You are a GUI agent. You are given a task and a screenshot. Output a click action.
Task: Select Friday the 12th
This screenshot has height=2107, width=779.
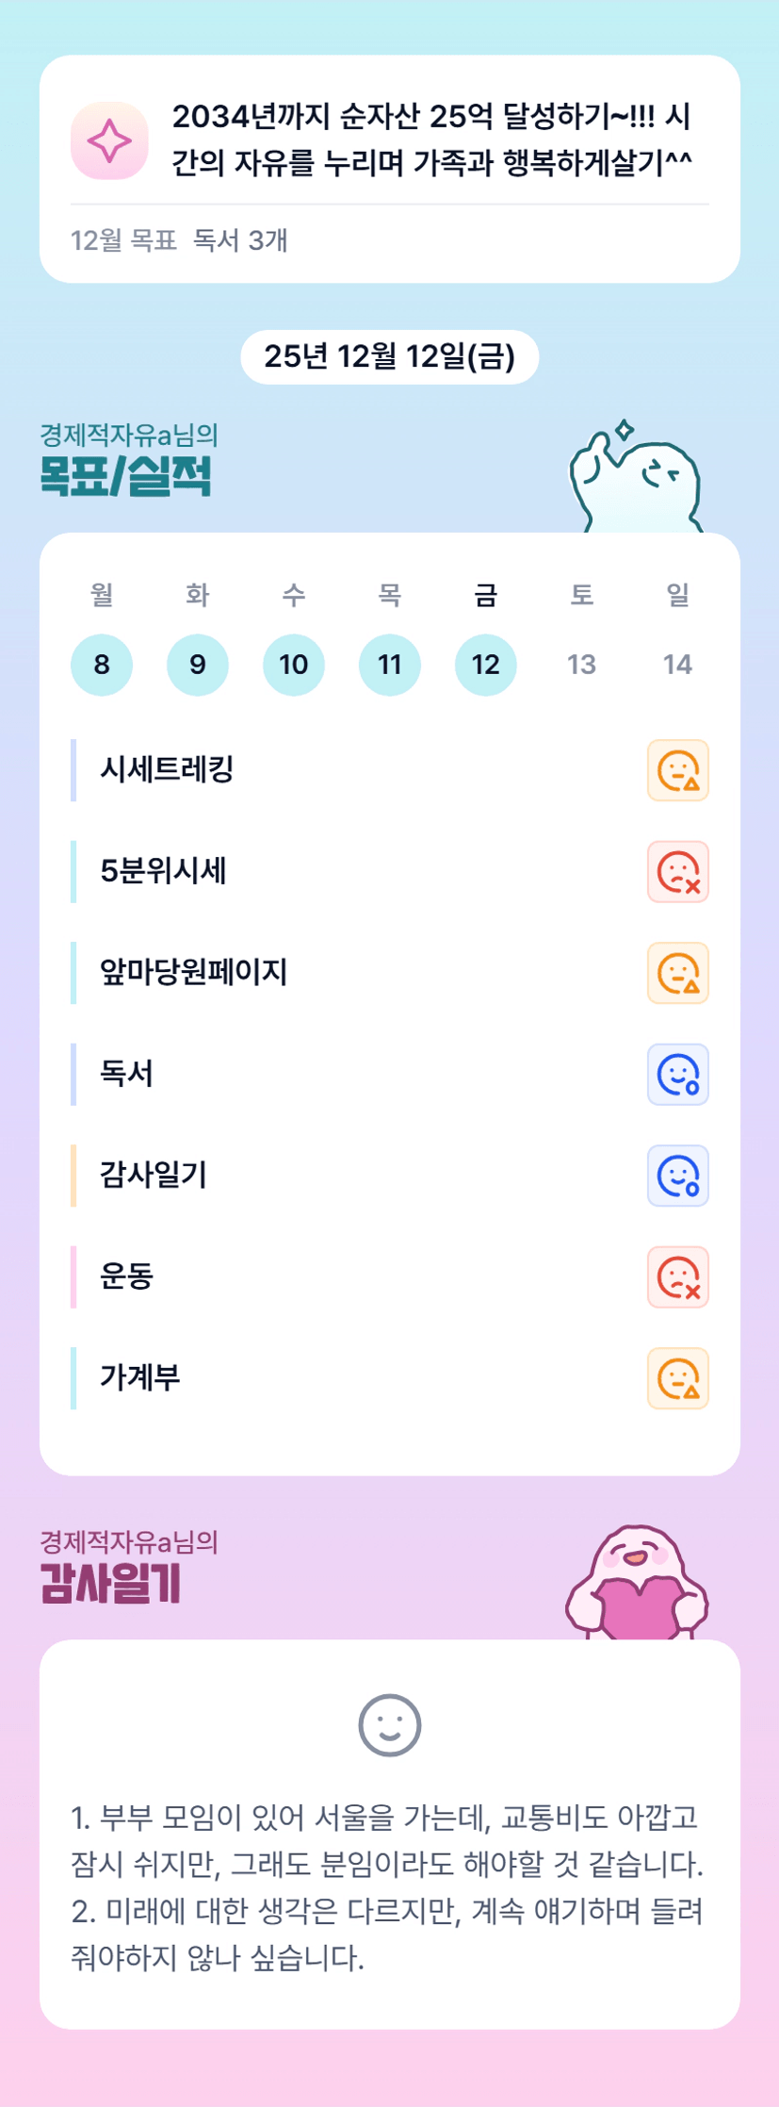(x=486, y=665)
